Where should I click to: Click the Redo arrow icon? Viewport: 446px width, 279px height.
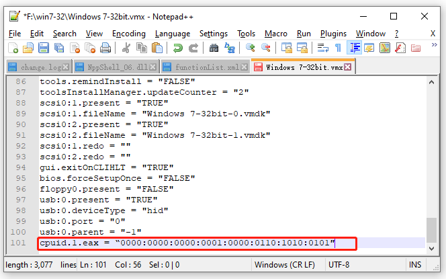point(193,48)
